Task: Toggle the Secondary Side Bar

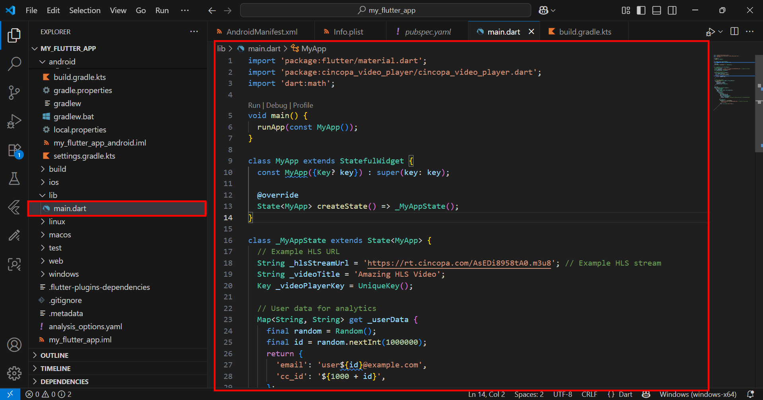Action: point(672,10)
